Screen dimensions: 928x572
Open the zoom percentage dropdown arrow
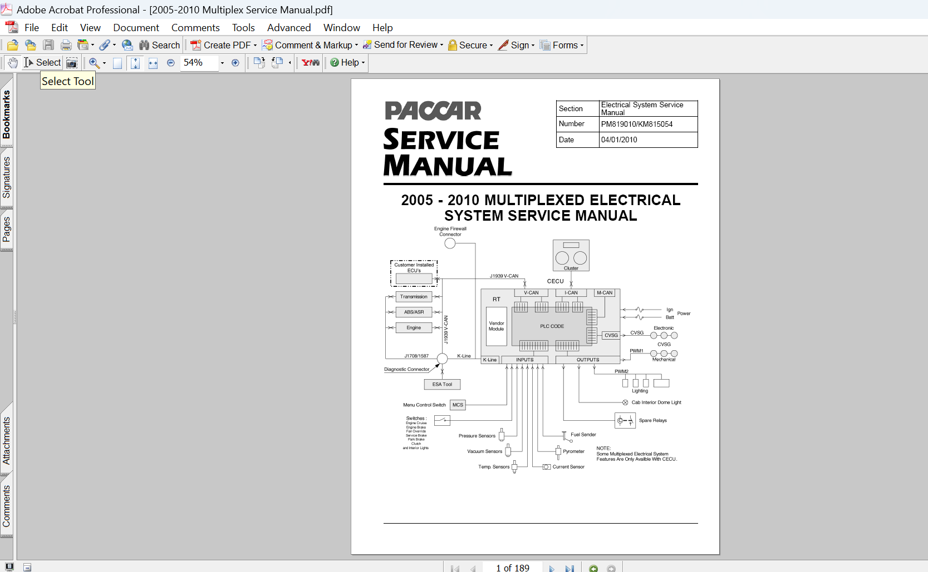[x=222, y=63]
